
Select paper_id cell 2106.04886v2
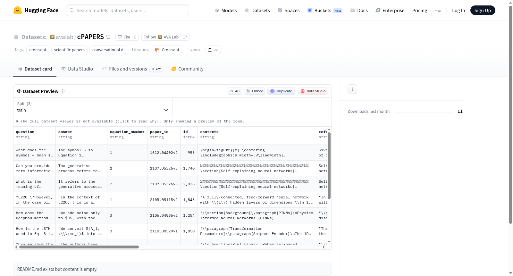(164, 215)
